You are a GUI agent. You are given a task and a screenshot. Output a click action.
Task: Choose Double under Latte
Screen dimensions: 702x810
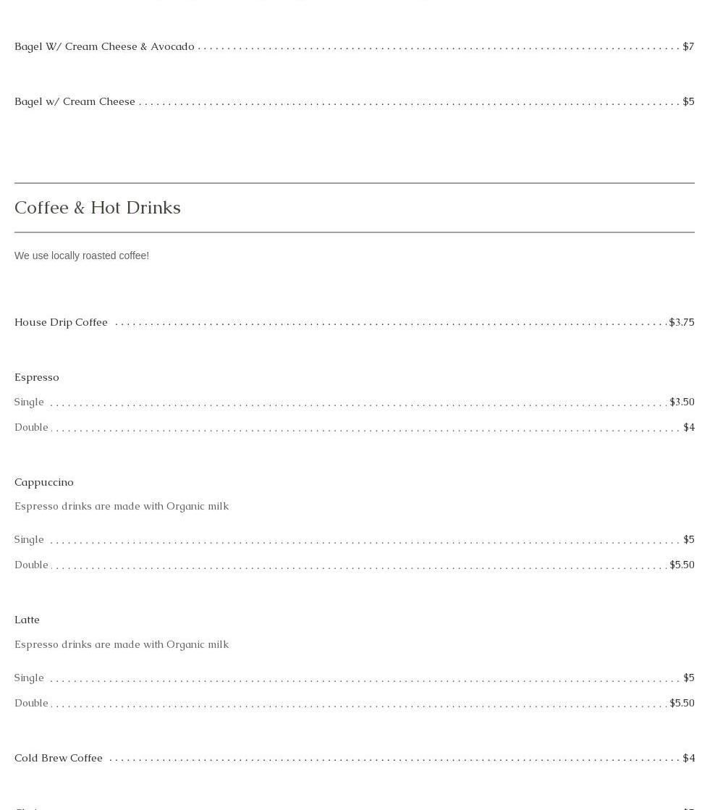click(x=31, y=703)
